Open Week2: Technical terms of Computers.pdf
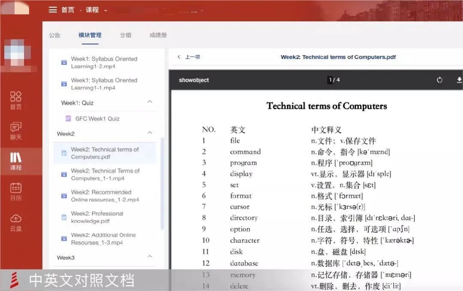The width and height of the screenshot is (463, 291). click(105, 153)
